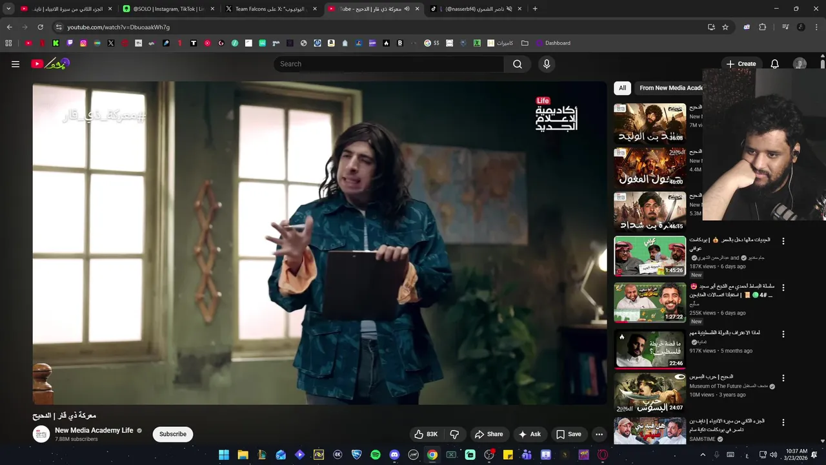This screenshot has height=465, width=826.
Task: Open Microsoft Teams from taskbar
Action: 527,455
